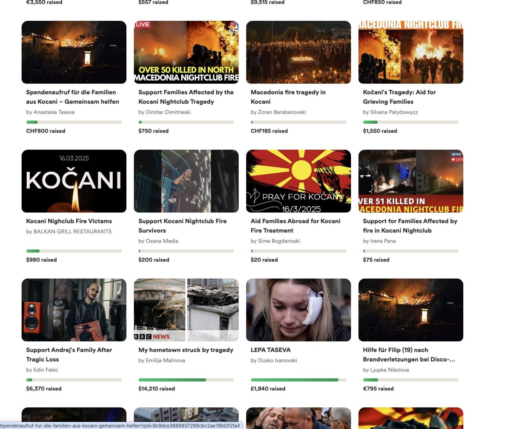Open "Aid Families Abroad for Kocani Fire Treatment"

coord(295,226)
